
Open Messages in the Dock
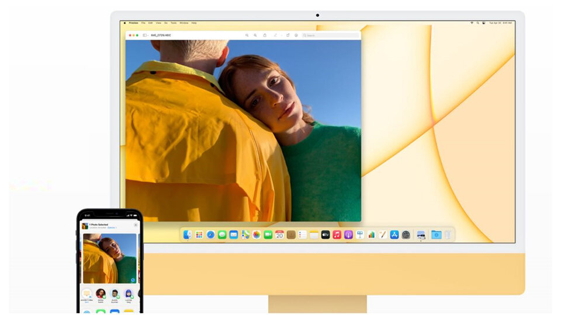[222, 235]
